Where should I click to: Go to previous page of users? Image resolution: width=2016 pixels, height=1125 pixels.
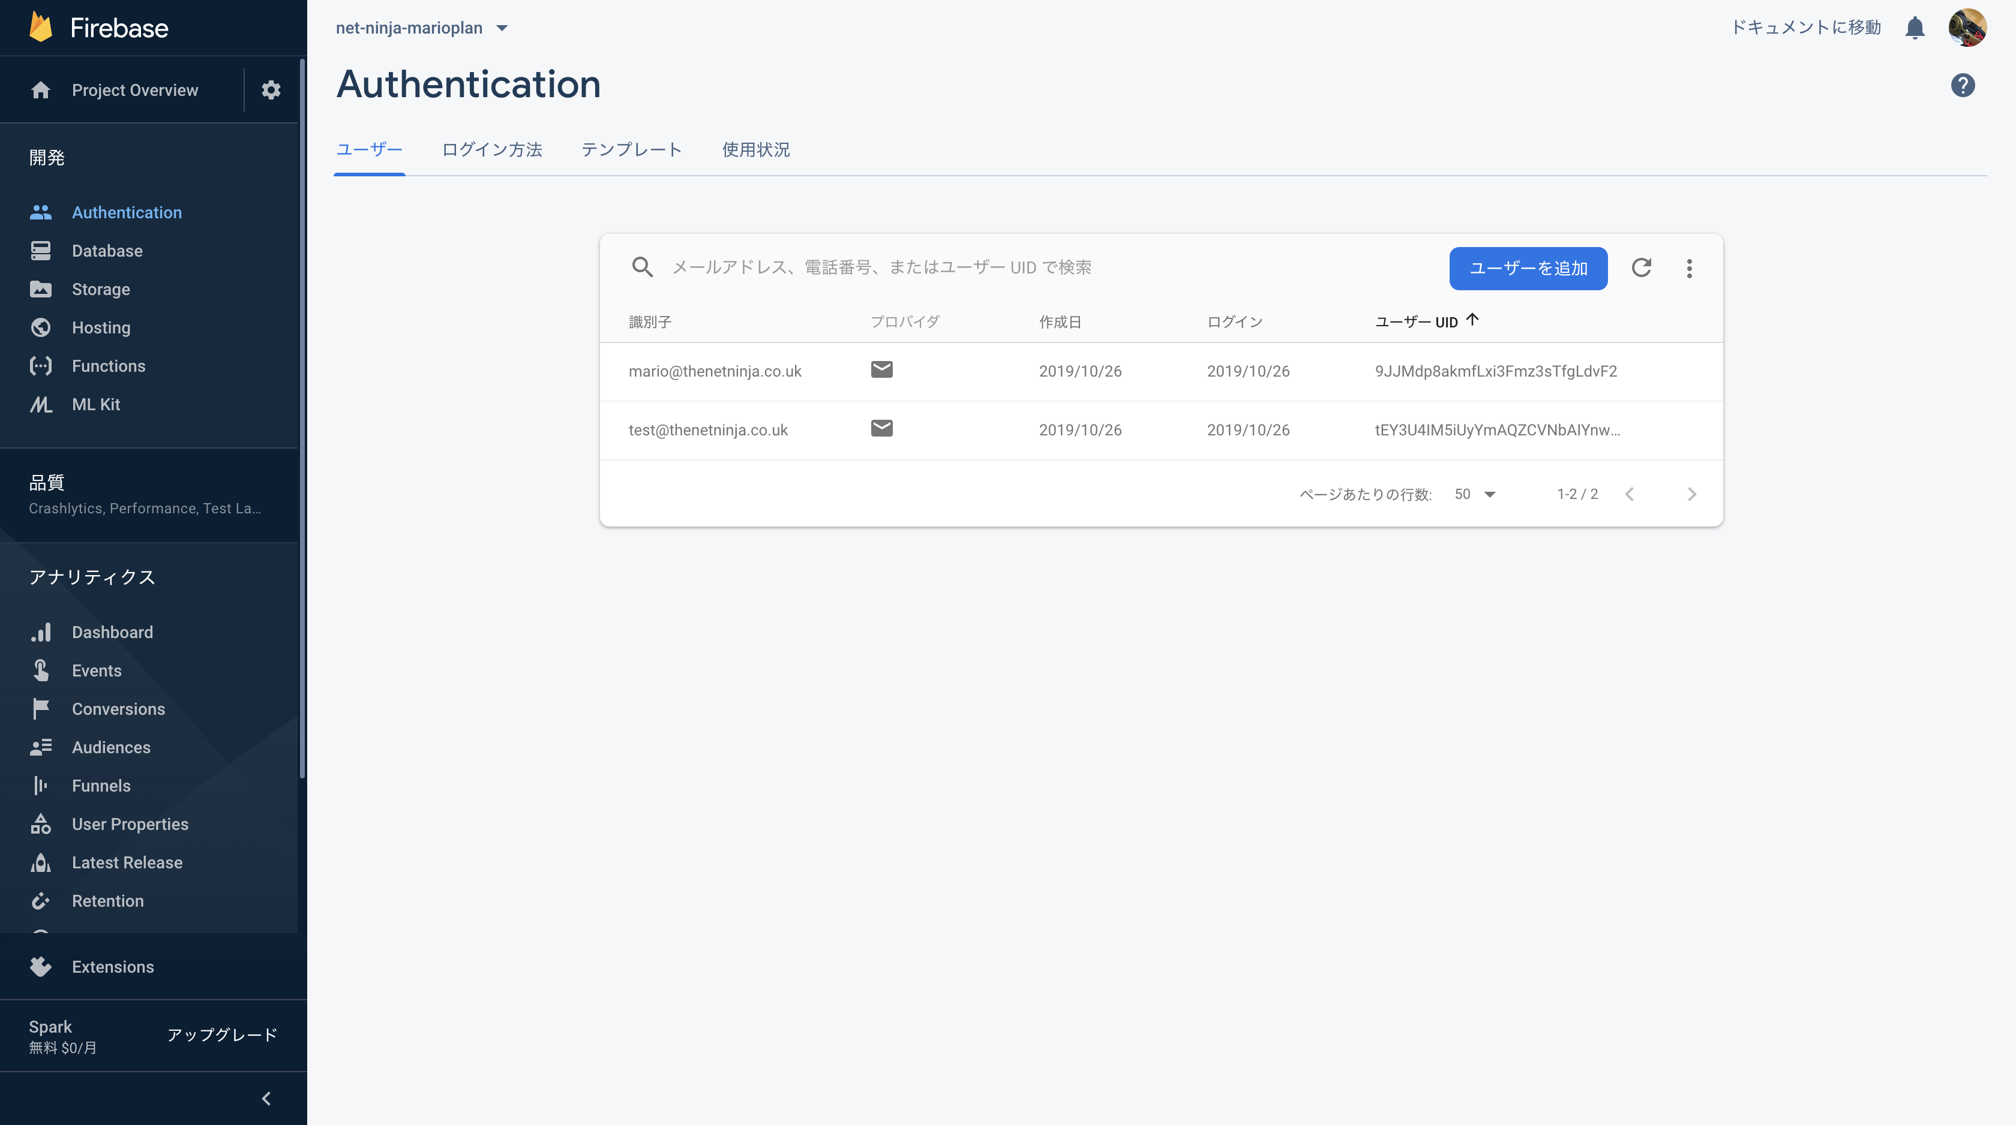[1630, 494]
